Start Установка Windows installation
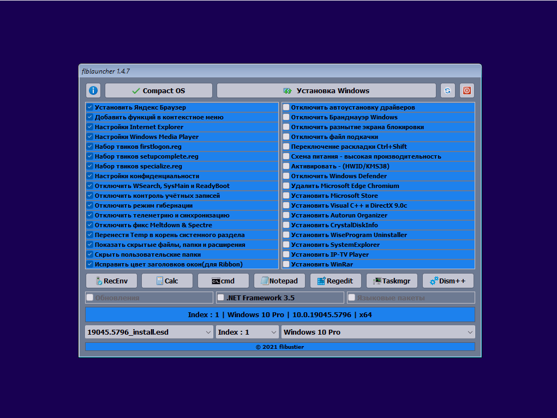557x418 pixels. [326, 90]
